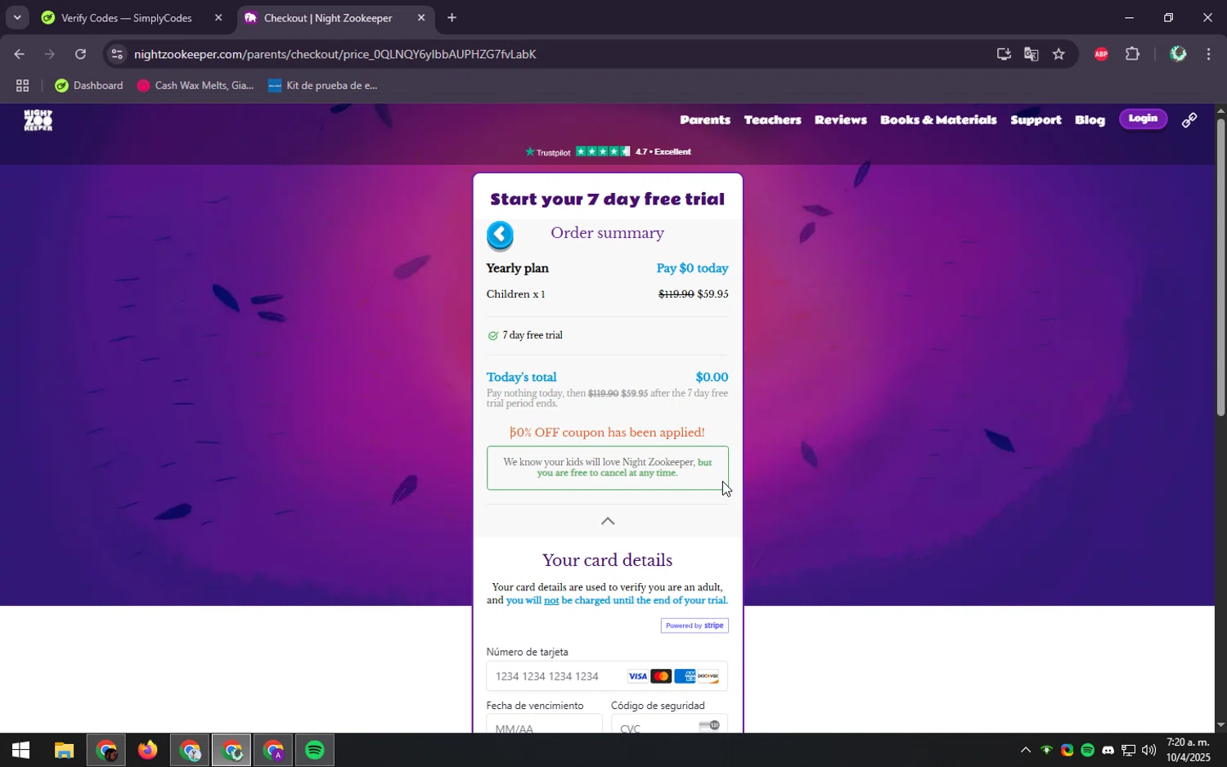Image resolution: width=1227 pixels, height=767 pixels.
Task: Go back in browser history
Action: point(19,54)
